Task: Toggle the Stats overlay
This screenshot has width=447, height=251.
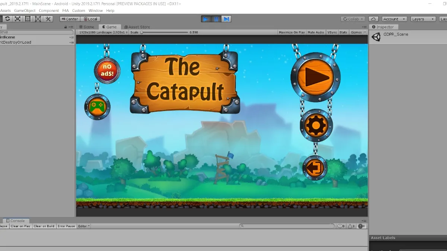Action: [x=343, y=32]
